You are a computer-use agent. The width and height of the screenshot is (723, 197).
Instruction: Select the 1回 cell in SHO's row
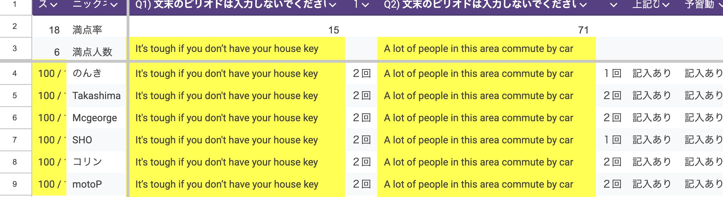click(612, 140)
